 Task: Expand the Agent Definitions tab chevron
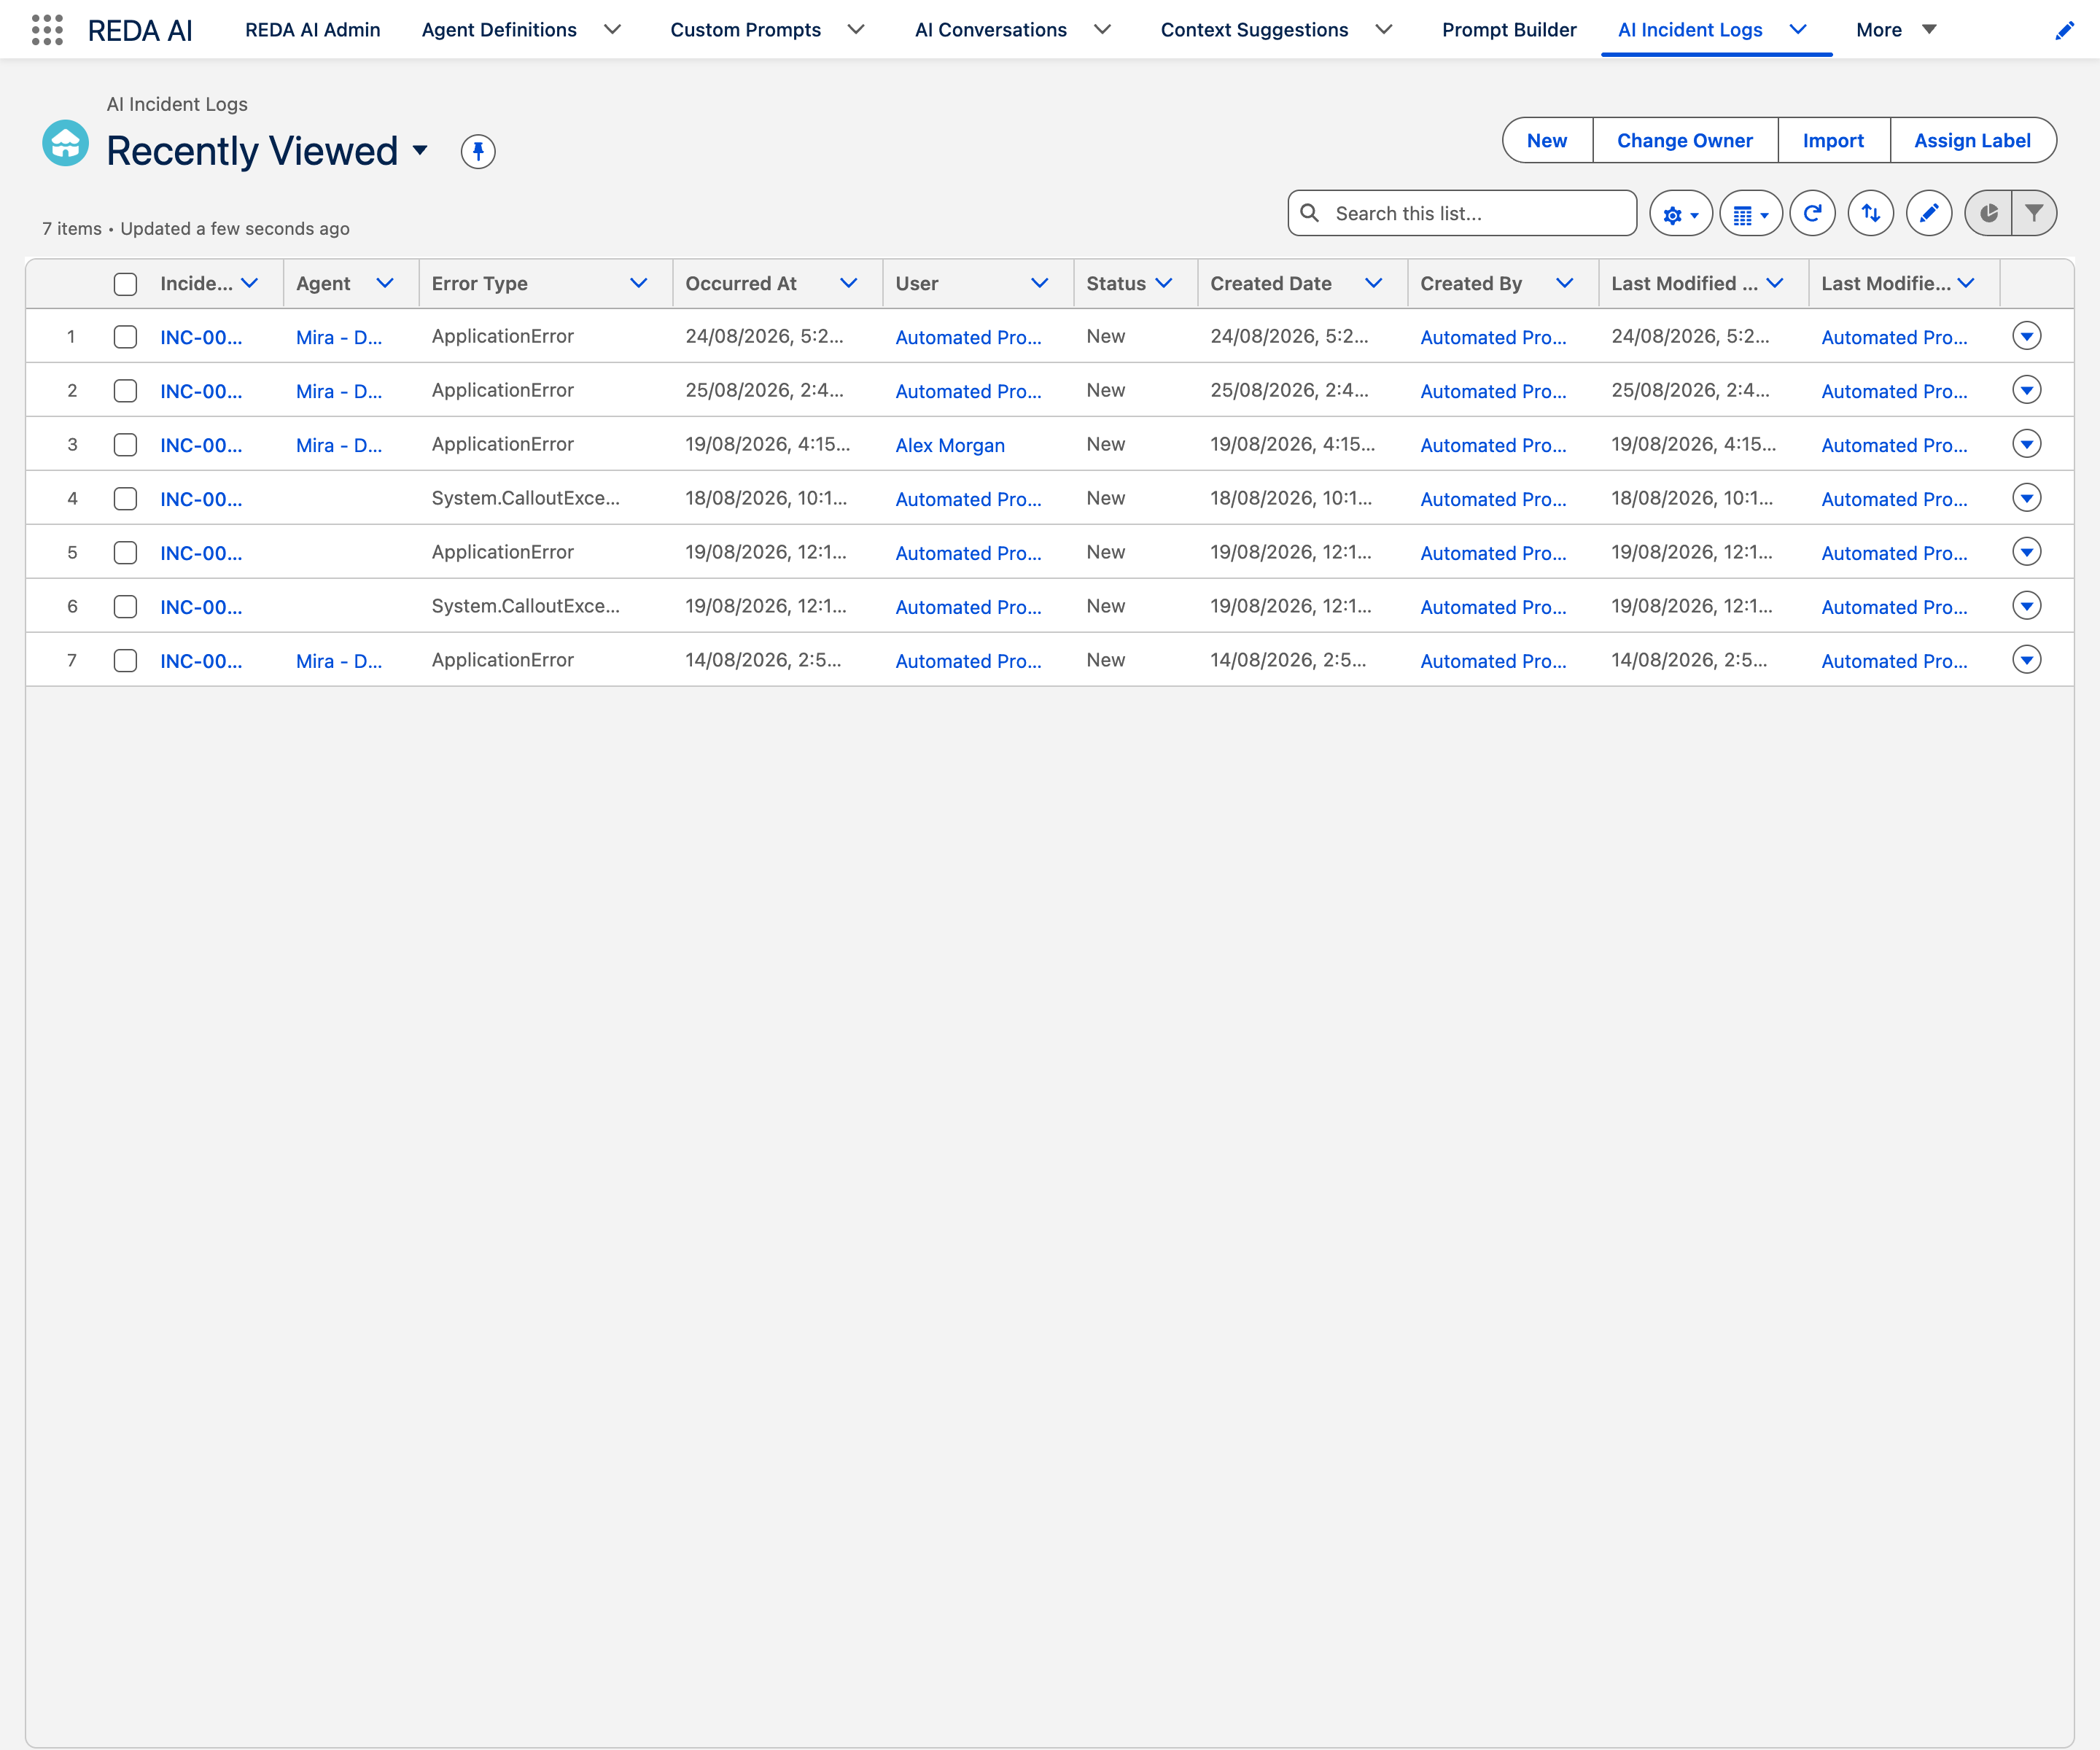[x=612, y=30]
